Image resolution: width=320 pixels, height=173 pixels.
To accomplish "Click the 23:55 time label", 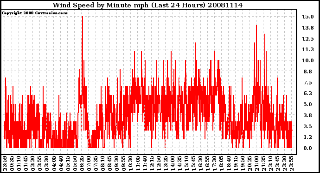I will 291,163.
